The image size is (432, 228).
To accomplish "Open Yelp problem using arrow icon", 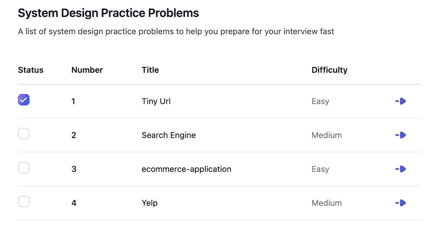I will pos(401,203).
